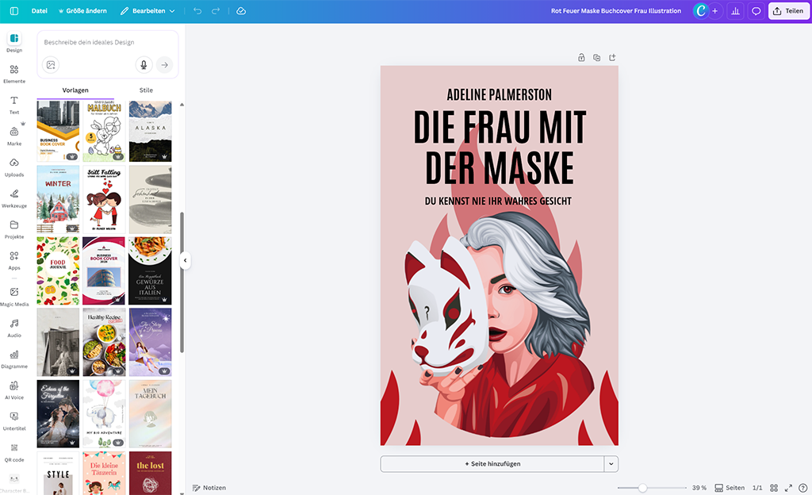This screenshot has width=812, height=495.
Task: Expand the Seite hinzufügen dropdown arrow
Action: 610,463
